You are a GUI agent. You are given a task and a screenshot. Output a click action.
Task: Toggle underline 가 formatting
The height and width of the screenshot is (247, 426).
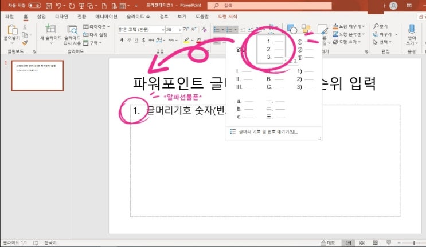click(x=136, y=40)
